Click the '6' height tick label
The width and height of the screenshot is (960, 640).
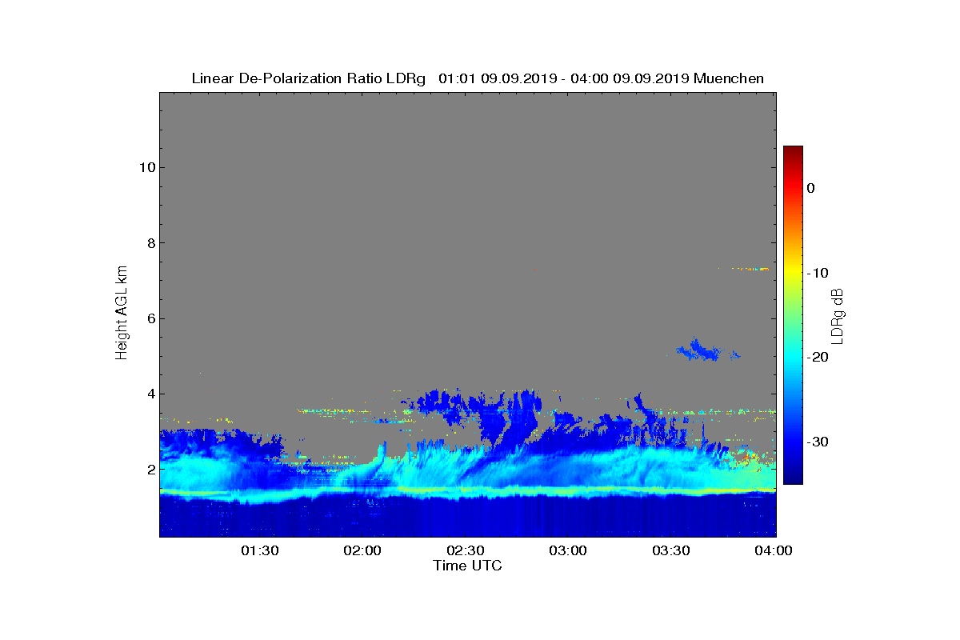pyautogui.click(x=150, y=318)
